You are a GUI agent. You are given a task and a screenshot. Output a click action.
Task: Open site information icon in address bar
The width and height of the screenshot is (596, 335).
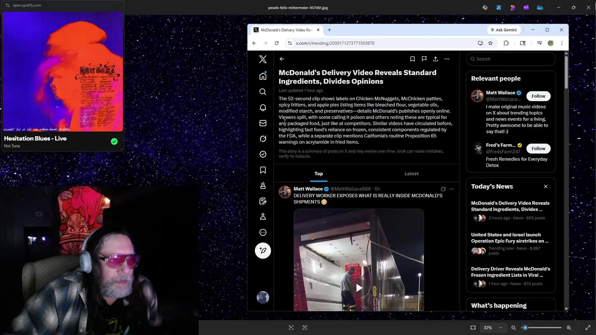point(290,43)
